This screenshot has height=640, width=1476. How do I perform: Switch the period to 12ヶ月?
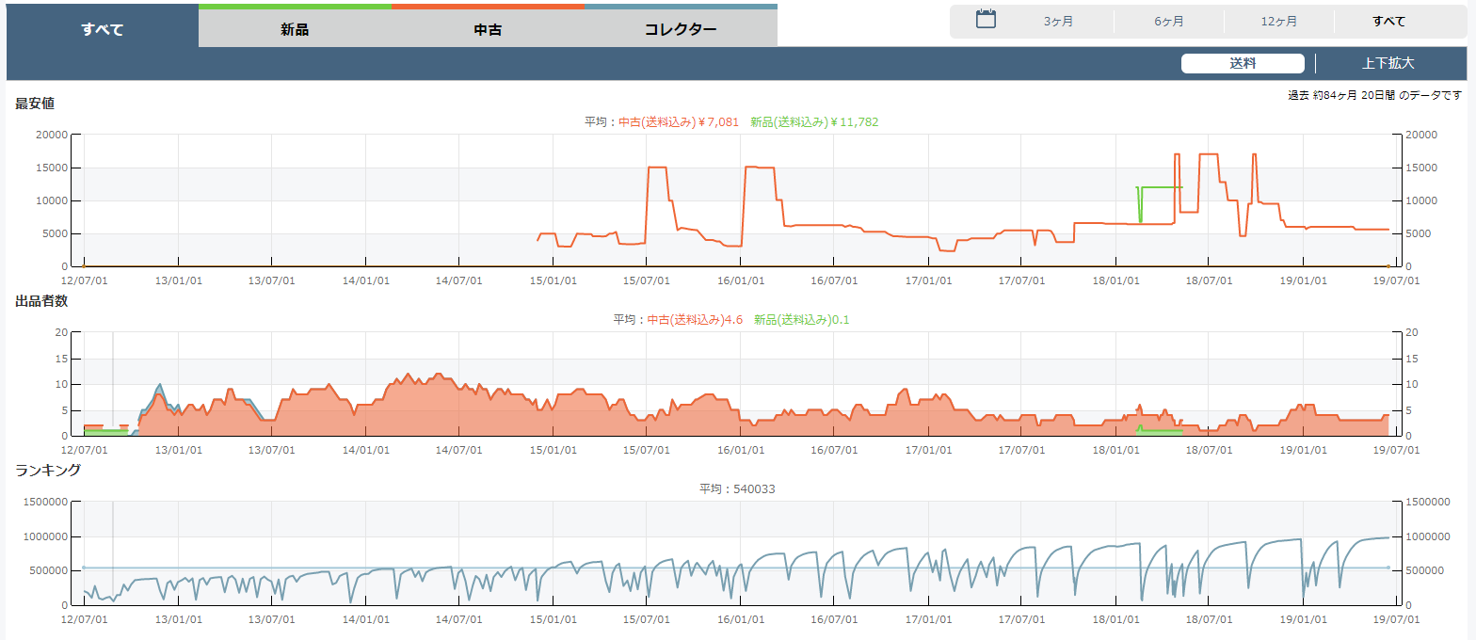click(x=1278, y=22)
